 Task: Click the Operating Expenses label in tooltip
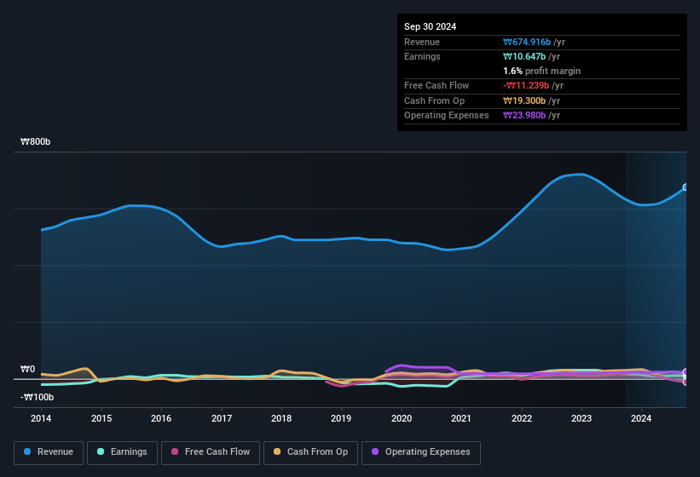[x=447, y=116]
